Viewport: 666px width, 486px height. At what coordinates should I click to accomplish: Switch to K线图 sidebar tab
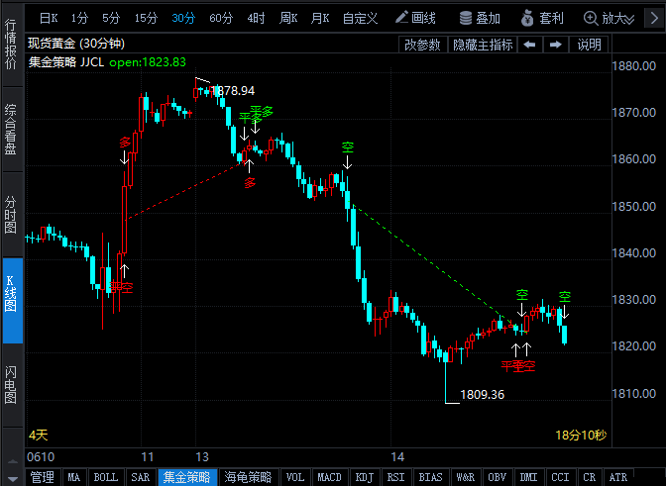click(x=12, y=300)
